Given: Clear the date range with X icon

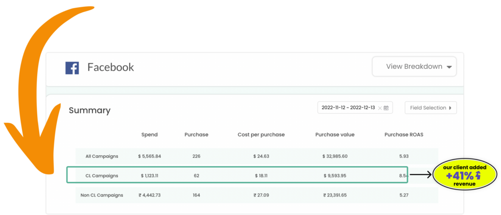Looking at the screenshot, I should pos(380,108).
